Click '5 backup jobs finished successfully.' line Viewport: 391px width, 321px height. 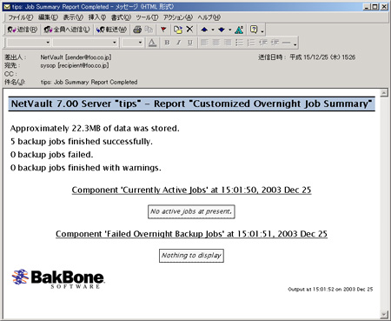tap(82, 142)
